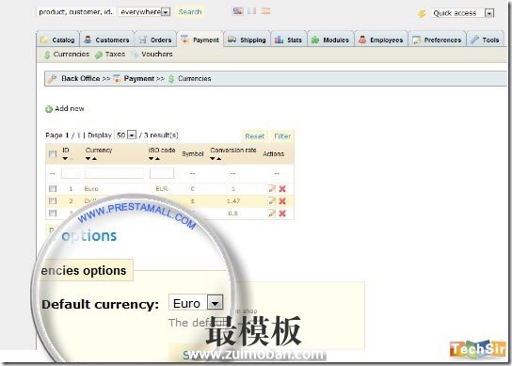512x366 pixels.
Task: Click the green Add new icon
Action: pos(49,109)
